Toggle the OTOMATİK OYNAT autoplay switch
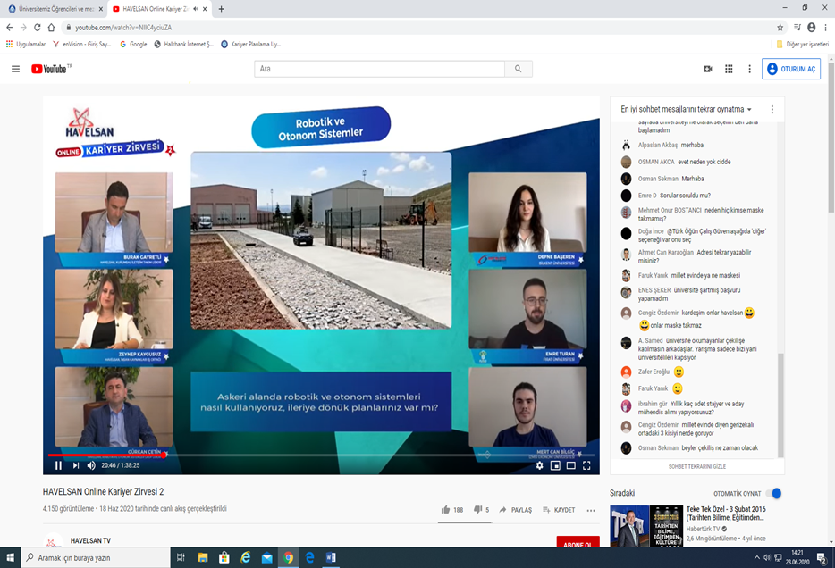 tap(775, 494)
